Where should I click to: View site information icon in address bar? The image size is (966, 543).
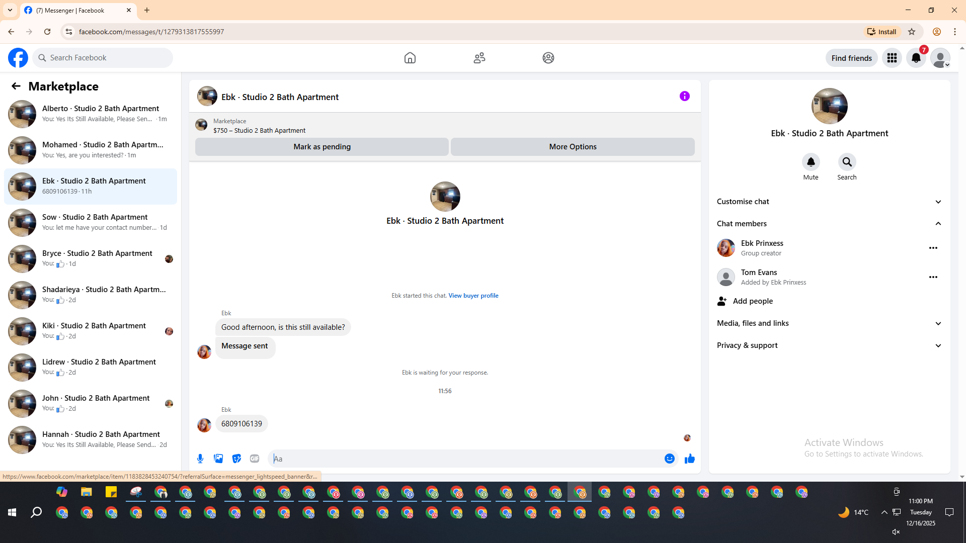[69, 32]
